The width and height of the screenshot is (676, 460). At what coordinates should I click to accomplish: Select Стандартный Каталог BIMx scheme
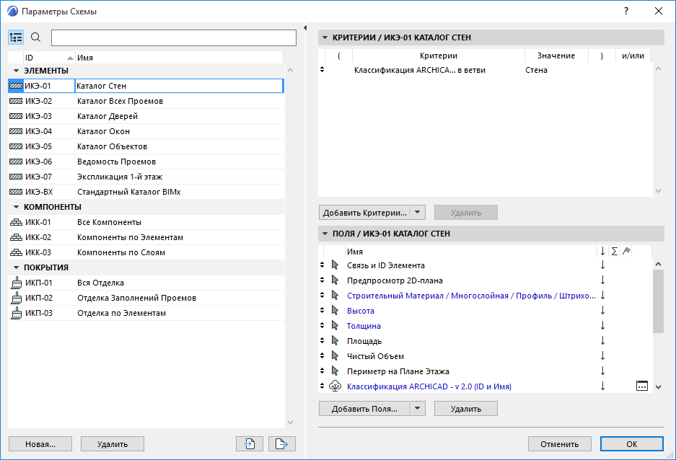click(x=146, y=192)
